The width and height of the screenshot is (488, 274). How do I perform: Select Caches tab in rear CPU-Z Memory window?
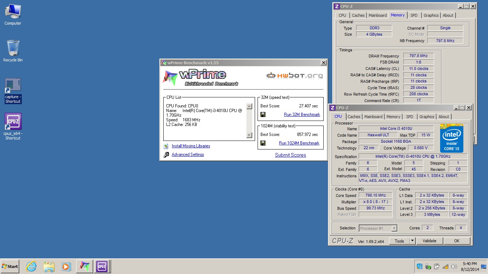(358, 15)
